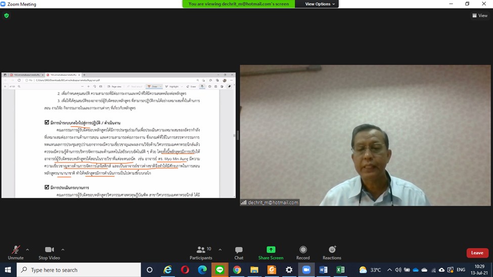The image size is (493, 277).
Task: Open Microsoft Word from the taskbar
Action: tap(323, 270)
